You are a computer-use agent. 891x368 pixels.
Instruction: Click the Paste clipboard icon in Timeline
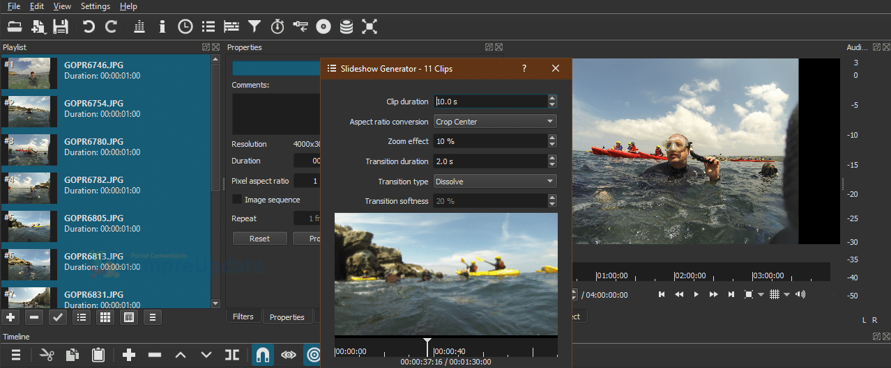click(98, 355)
